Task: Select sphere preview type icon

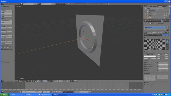Action: pyautogui.click(x=167, y=42)
